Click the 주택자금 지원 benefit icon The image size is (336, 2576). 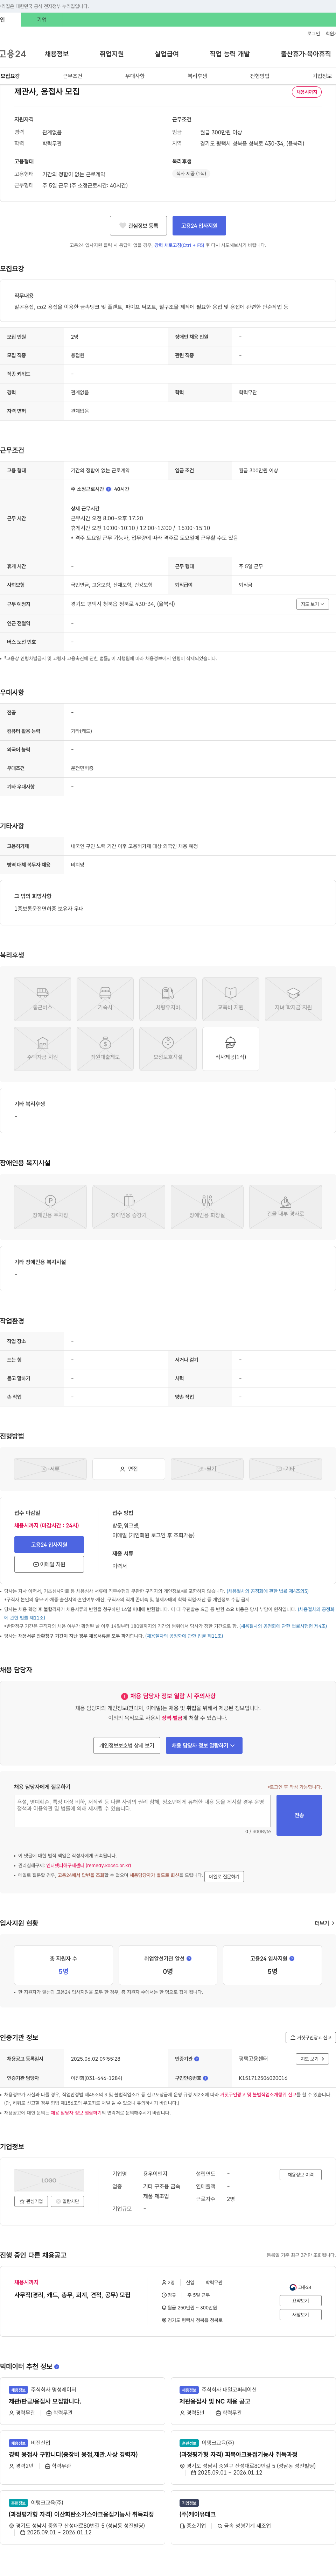click(42, 1049)
